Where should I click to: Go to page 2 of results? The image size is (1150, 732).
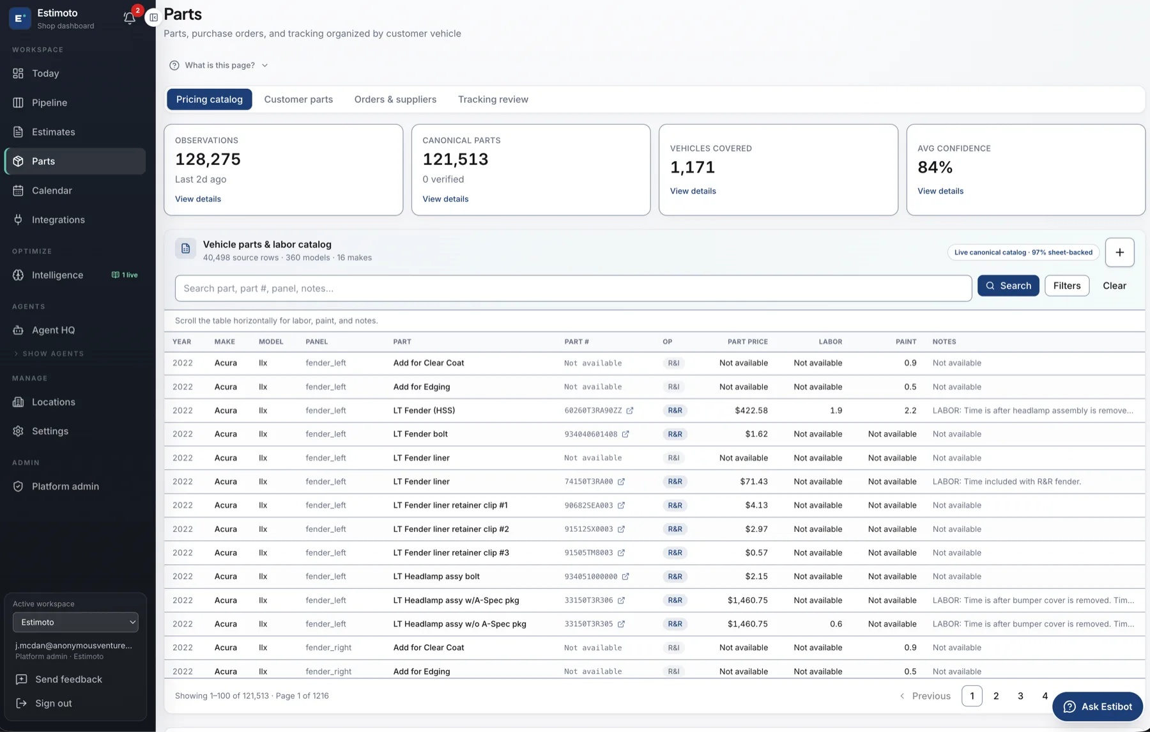click(x=996, y=696)
